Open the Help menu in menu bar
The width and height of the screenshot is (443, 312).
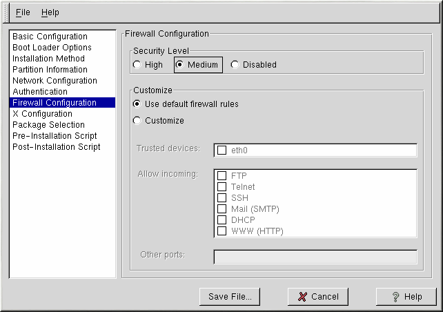(x=50, y=12)
